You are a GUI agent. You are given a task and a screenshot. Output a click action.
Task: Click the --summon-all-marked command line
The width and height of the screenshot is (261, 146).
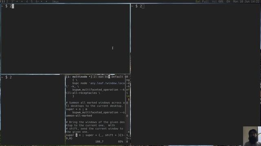tap(95, 114)
